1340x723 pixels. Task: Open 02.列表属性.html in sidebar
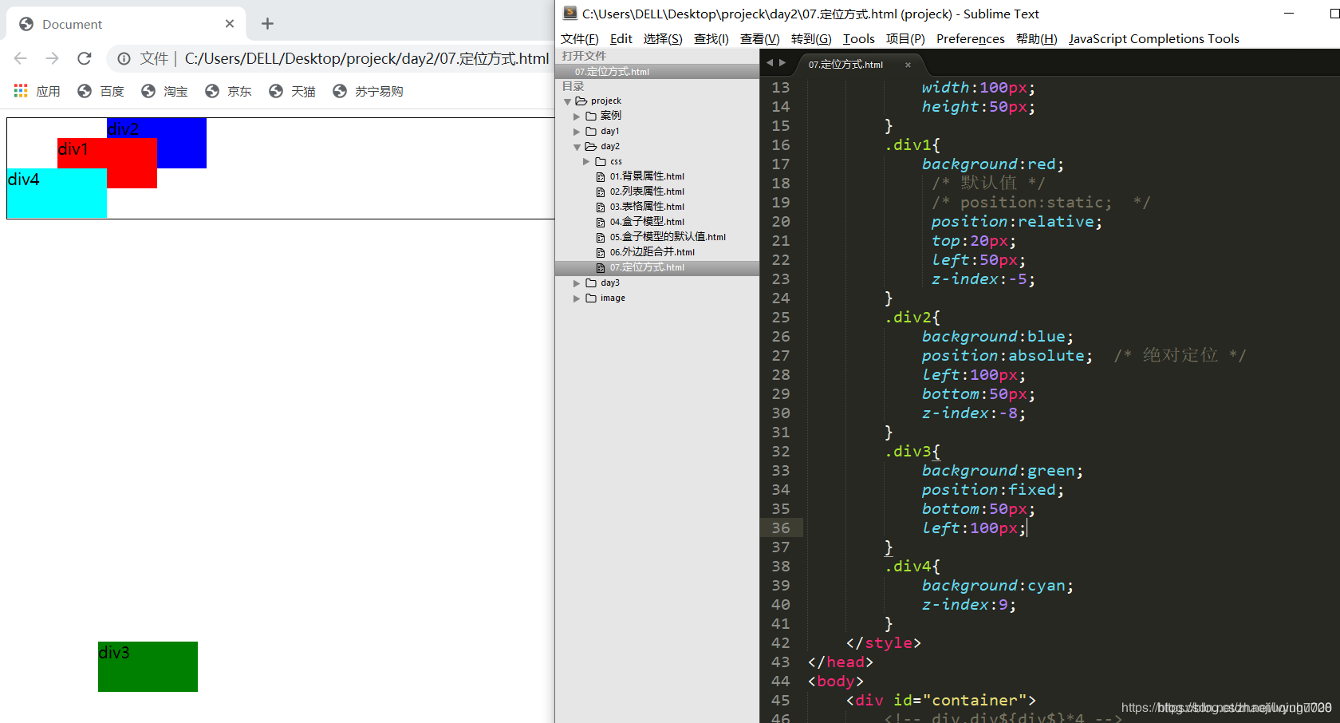[x=647, y=192]
